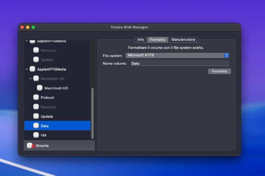The width and height of the screenshot is (265, 176).
Task: Collapse the topmost AppleAPFSMedia node
Action: point(26,41)
